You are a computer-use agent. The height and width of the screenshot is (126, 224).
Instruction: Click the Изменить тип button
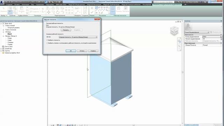point(216,32)
